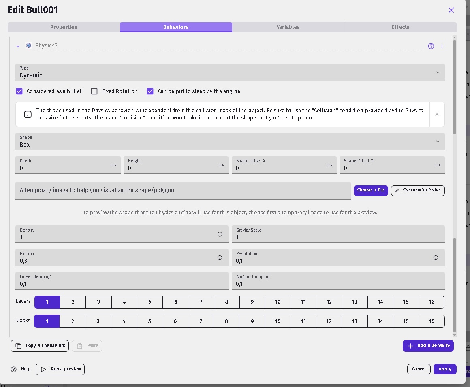
Task: Click the Add a behavior button
Action: [x=428, y=346]
